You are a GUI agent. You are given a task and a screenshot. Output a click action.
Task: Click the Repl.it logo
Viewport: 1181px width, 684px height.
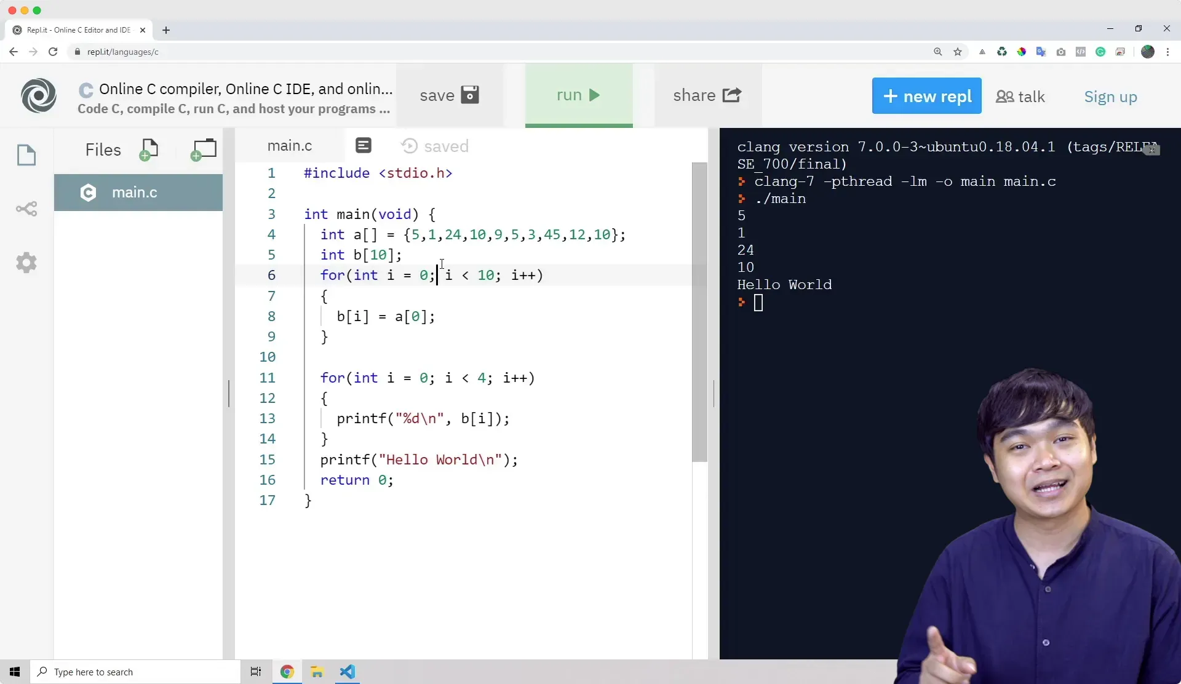tap(39, 96)
